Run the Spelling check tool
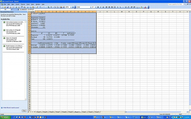This screenshot has height=119, width=191. click(x=22, y=7)
